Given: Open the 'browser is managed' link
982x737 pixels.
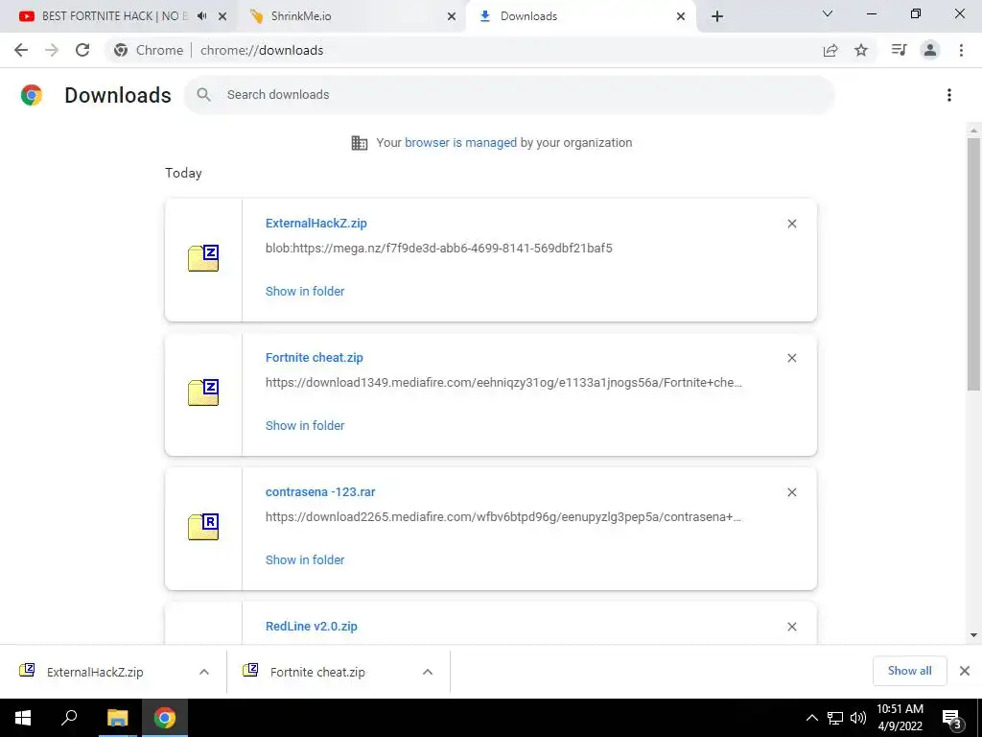Looking at the screenshot, I should point(461,142).
